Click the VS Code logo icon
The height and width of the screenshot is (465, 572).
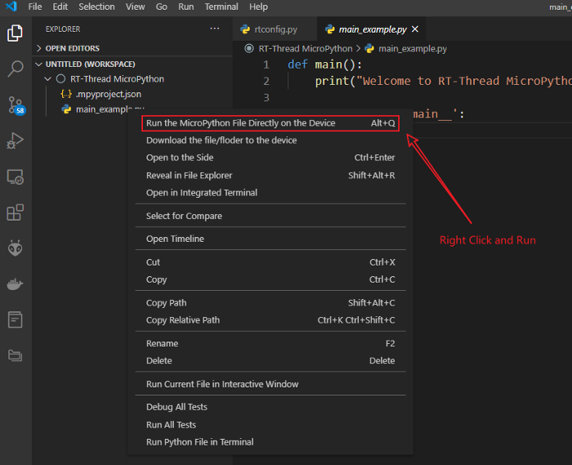tap(11, 7)
